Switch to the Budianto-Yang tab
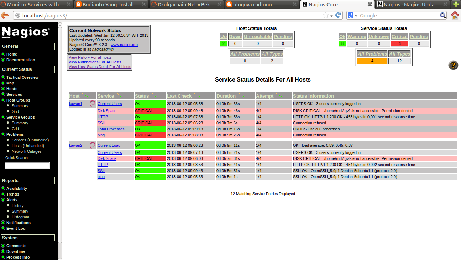This screenshot has height=260, width=461. pos(112,5)
